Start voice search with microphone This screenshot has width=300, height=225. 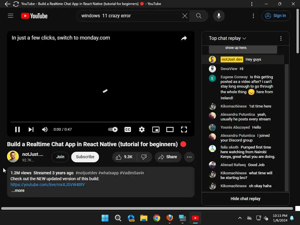click(219, 16)
